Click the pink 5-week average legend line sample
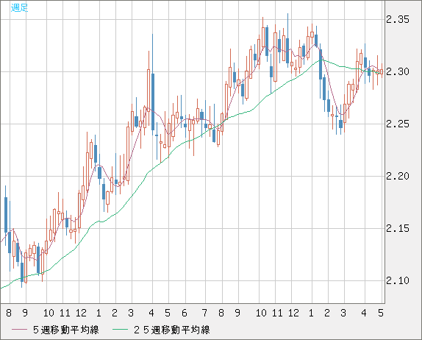The width and height of the screenshot is (422, 340). (20, 330)
